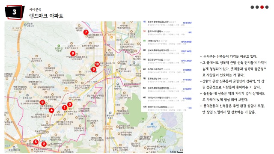
Task: Click red map marker number 8
Action: click(42, 102)
